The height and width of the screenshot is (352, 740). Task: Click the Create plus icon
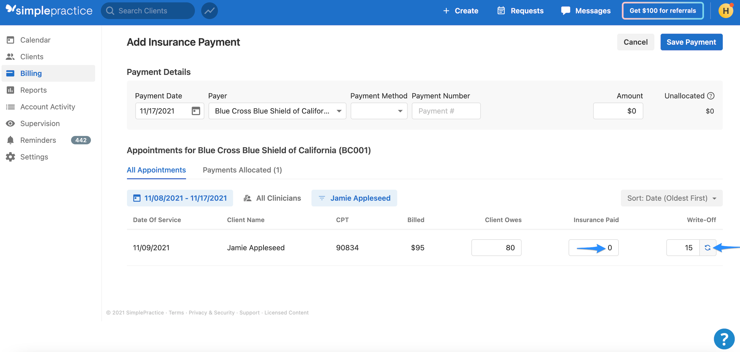coord(446,11)
